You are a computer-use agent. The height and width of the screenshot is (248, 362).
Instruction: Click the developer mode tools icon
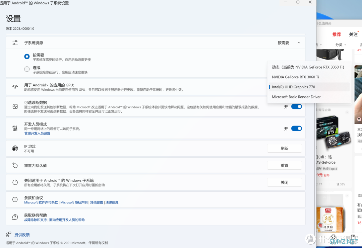[15, 129]
